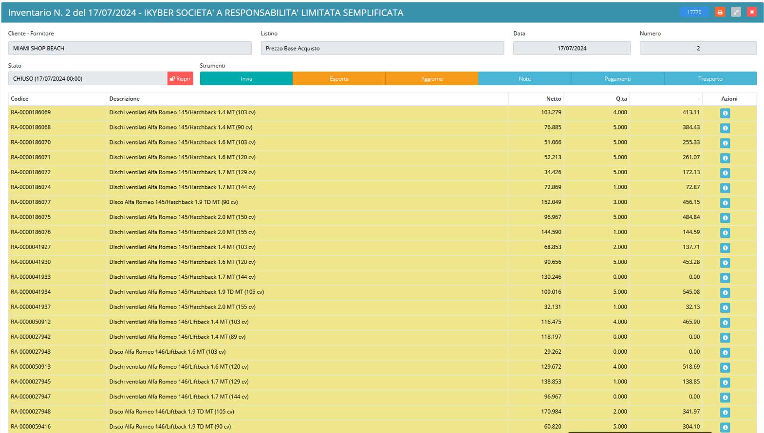Click the Cliente - Fornitore field MIAMI SHOP BEACH
Viewport: 764px width, 433px height.
130,48
